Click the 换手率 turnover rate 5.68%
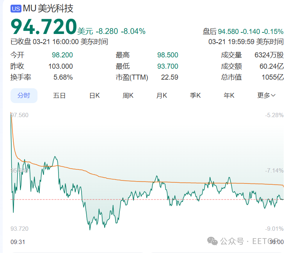 [63, 77]
